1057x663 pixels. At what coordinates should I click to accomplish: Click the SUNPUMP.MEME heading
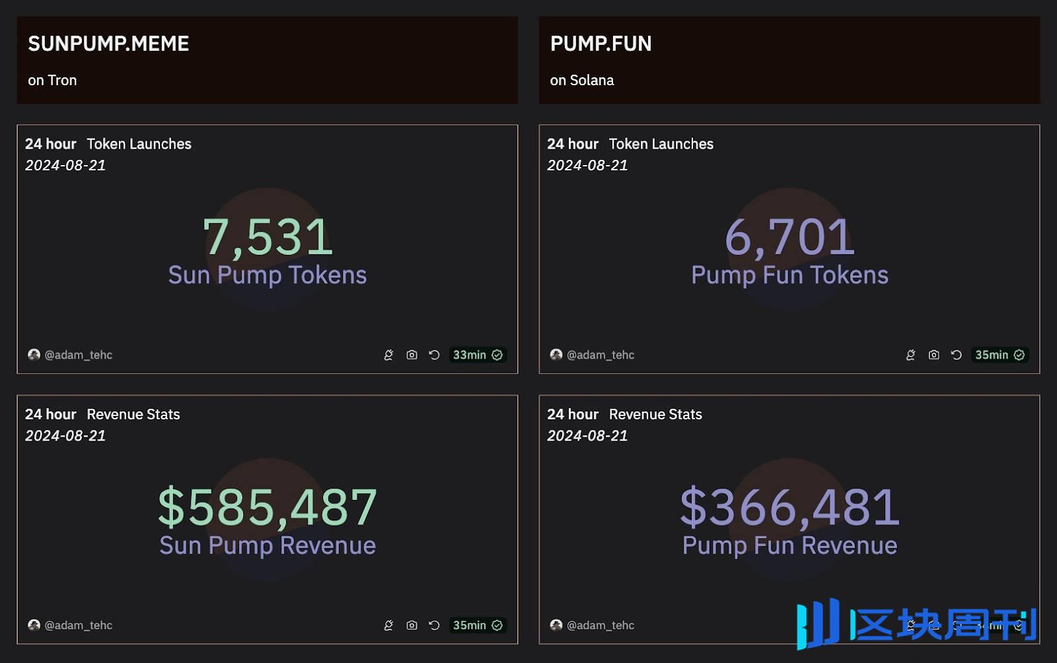click(x=108, y=44)
